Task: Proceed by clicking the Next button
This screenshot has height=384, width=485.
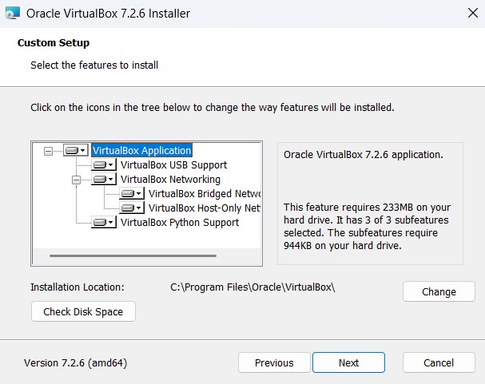Action: (x=348, y=362)
